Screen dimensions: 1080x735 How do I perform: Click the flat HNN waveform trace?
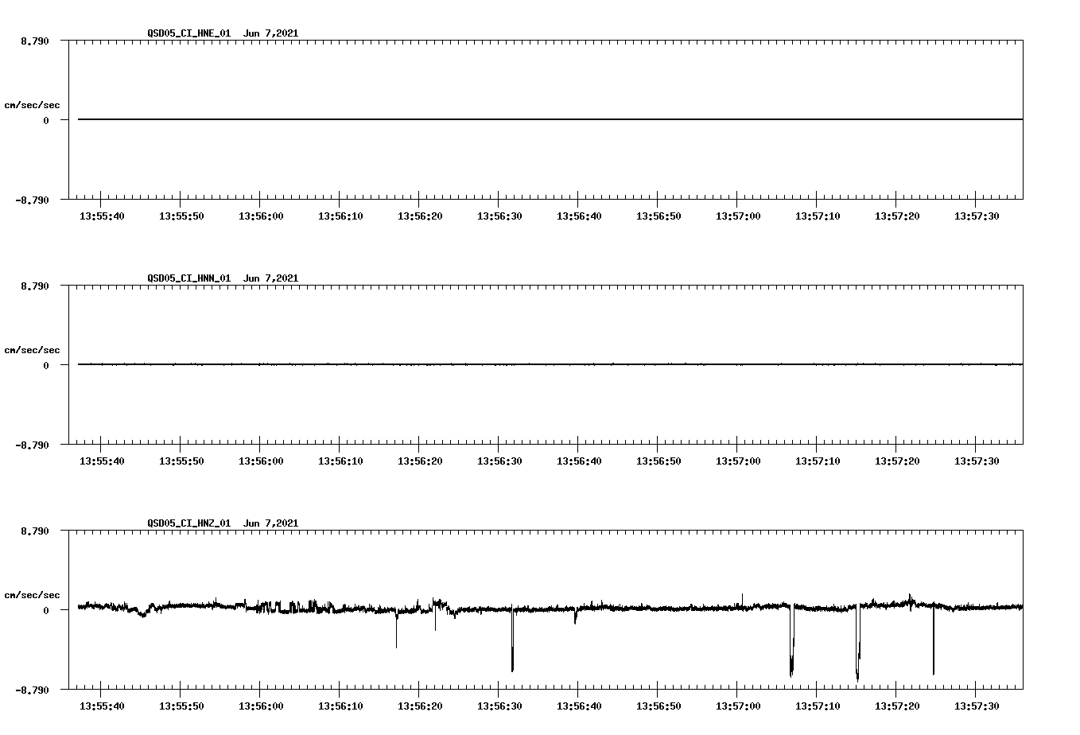550,364
